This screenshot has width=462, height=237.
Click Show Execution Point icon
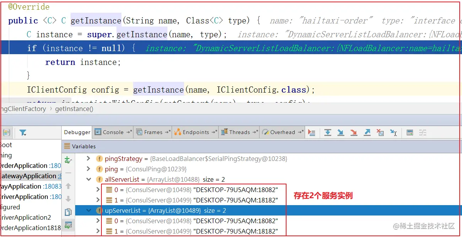click(312, 133)
